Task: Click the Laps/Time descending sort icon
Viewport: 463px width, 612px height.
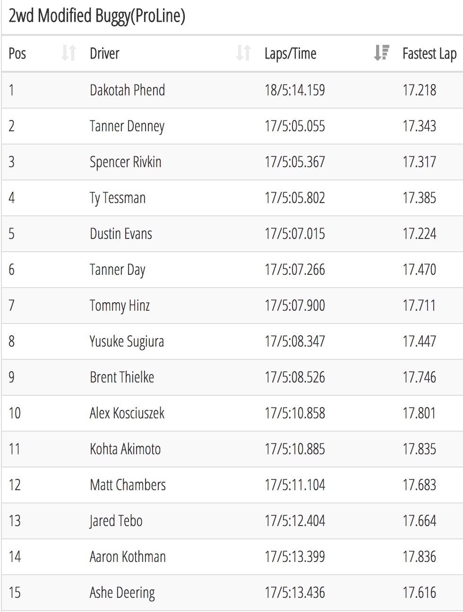Action: tap(382, 53)
